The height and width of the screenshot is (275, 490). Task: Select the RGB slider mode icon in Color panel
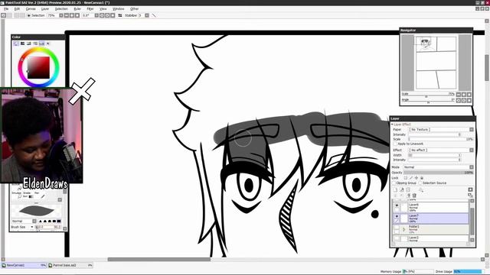(x=22, y=44)
